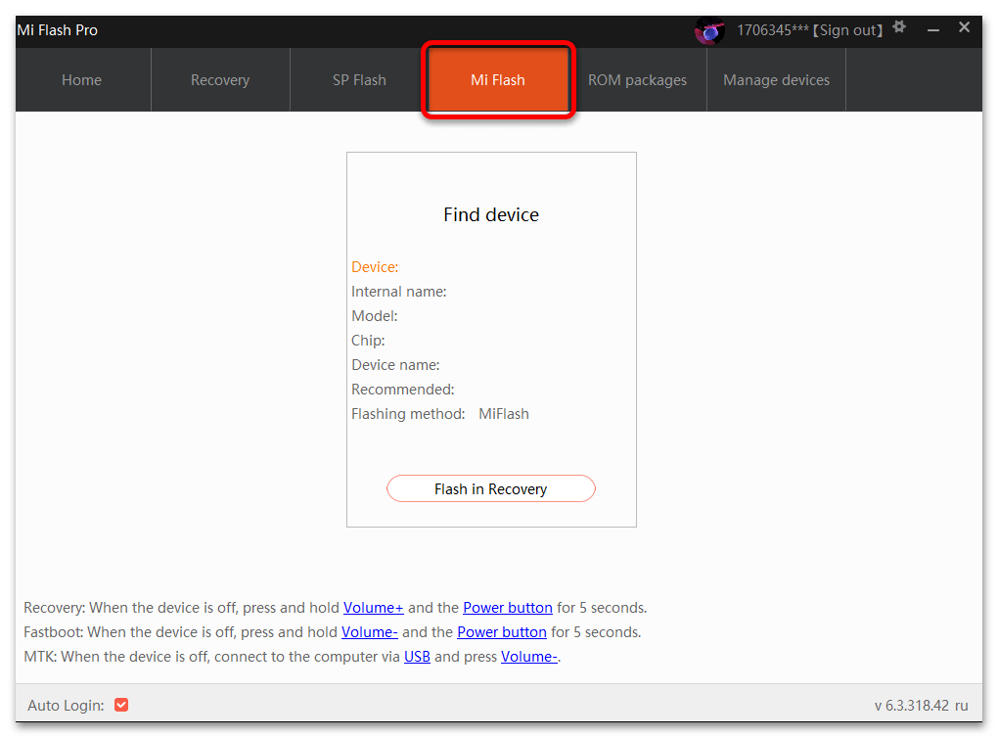Open Volume- link in Fastboot line
This screenshot has height=738, width=998.
370,632
